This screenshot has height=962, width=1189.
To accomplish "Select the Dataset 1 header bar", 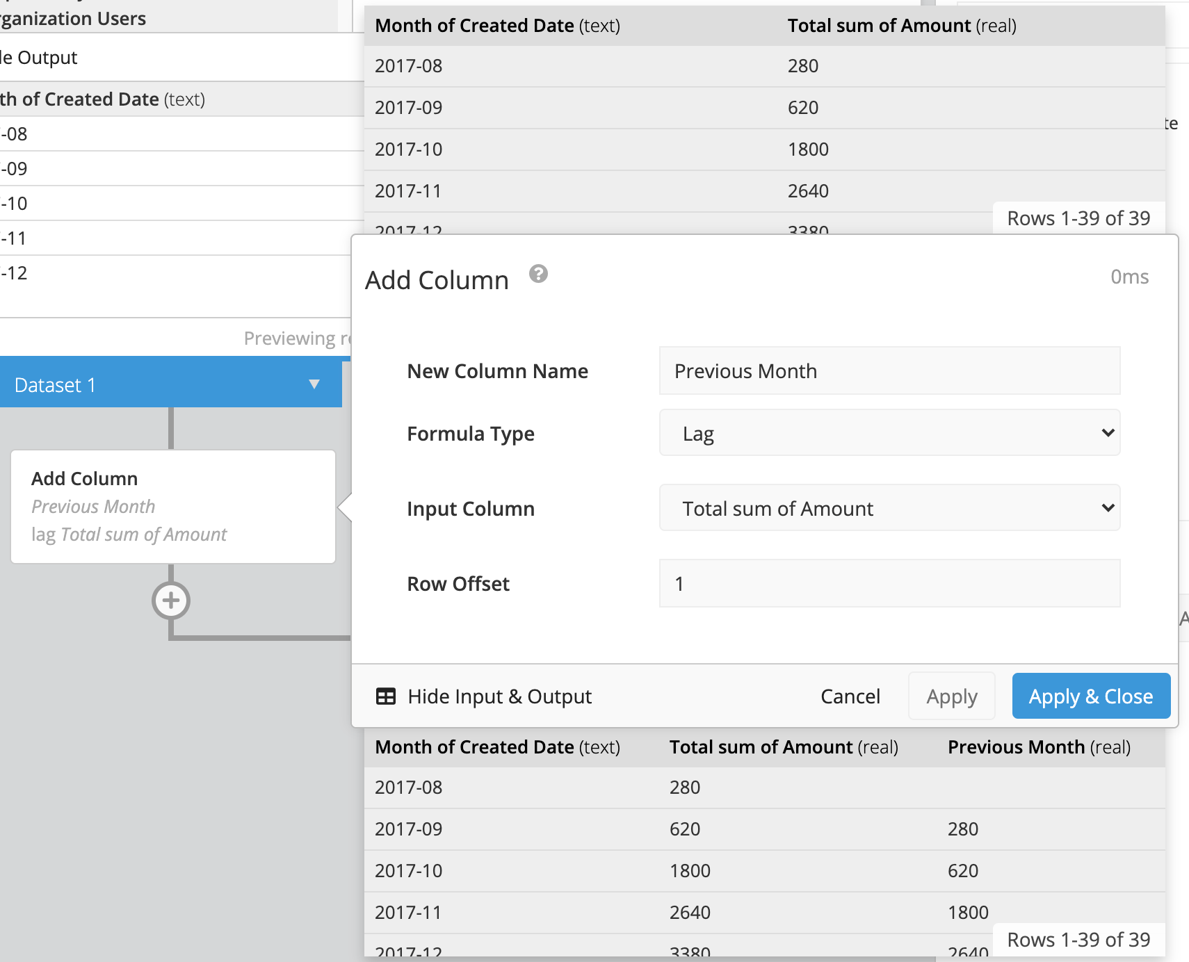I will point(171,382).
